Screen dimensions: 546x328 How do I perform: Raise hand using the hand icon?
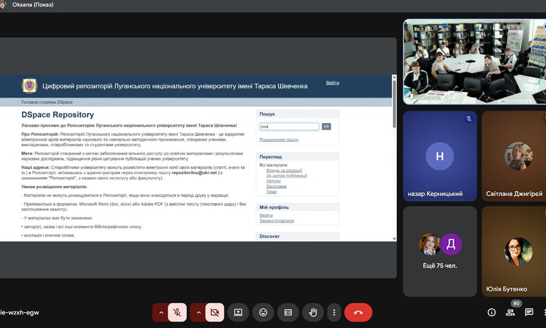point(313,312)
